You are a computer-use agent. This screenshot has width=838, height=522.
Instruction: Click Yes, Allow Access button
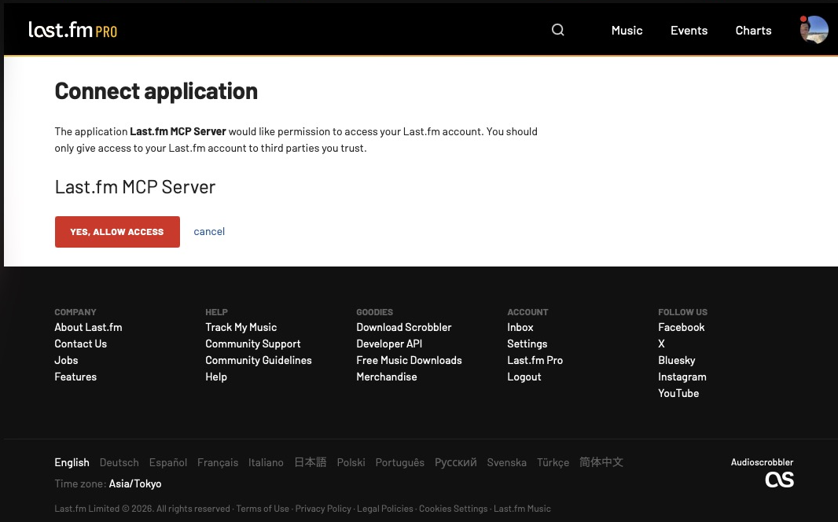tap(117, 232)
